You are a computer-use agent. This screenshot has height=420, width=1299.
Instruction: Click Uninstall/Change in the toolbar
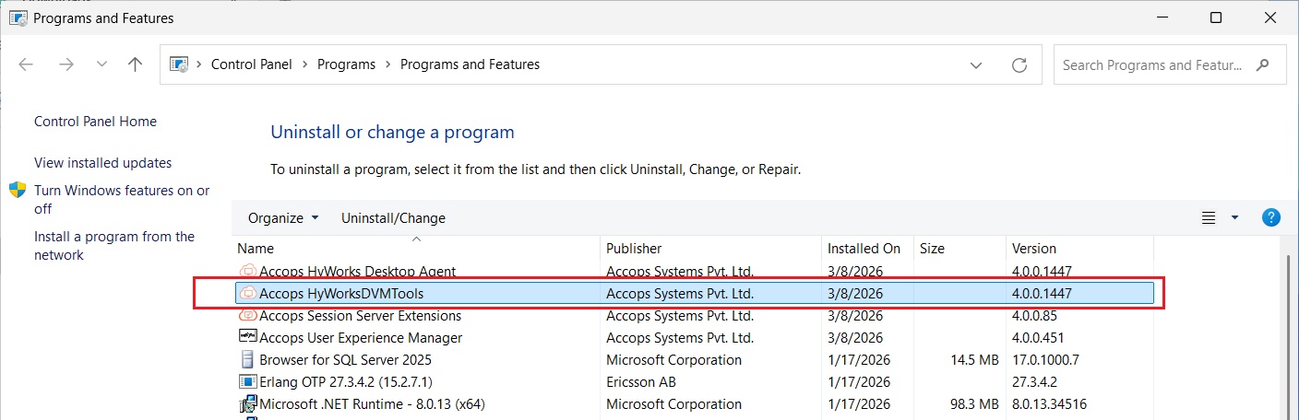pos(393,218)
